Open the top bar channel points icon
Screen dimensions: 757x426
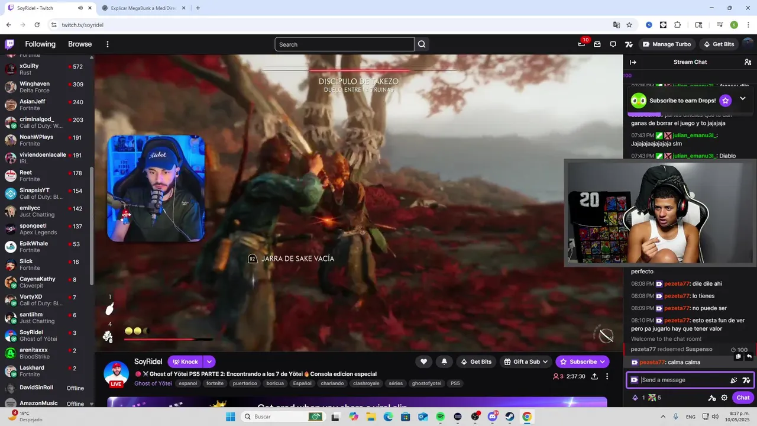[629, 44]
